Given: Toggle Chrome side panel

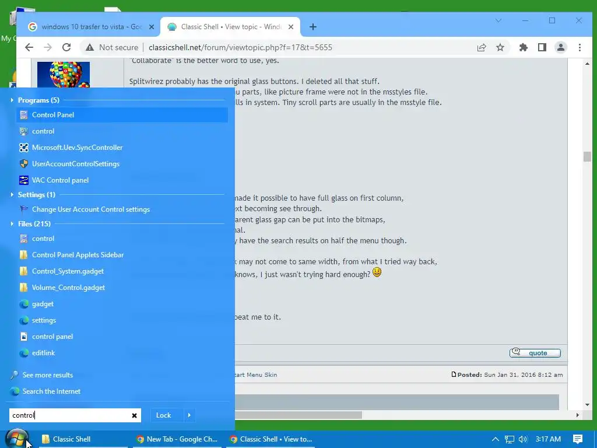Looking at the screenshot, I should tap(542, 47).
